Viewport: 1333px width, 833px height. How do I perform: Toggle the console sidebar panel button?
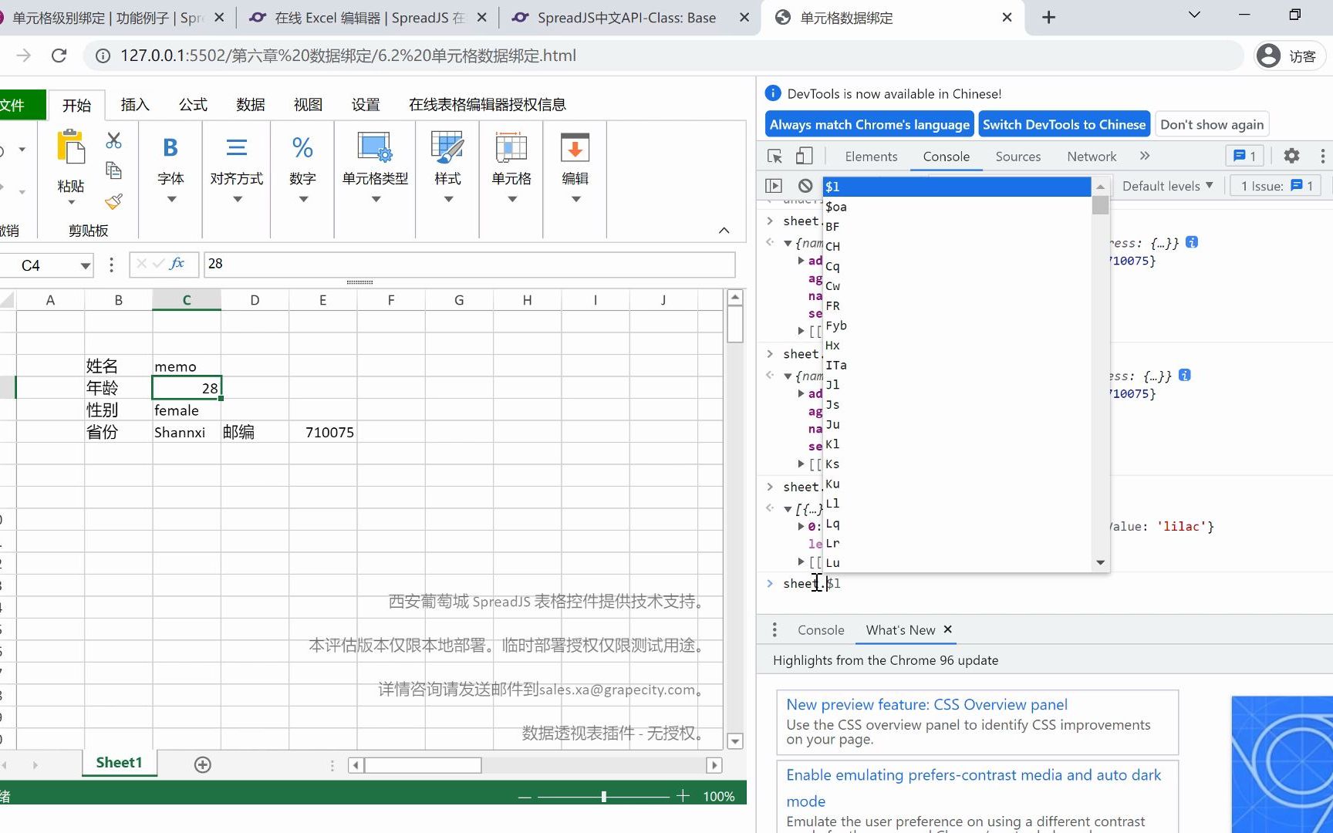pyautogui.click(x=774, y=186)
